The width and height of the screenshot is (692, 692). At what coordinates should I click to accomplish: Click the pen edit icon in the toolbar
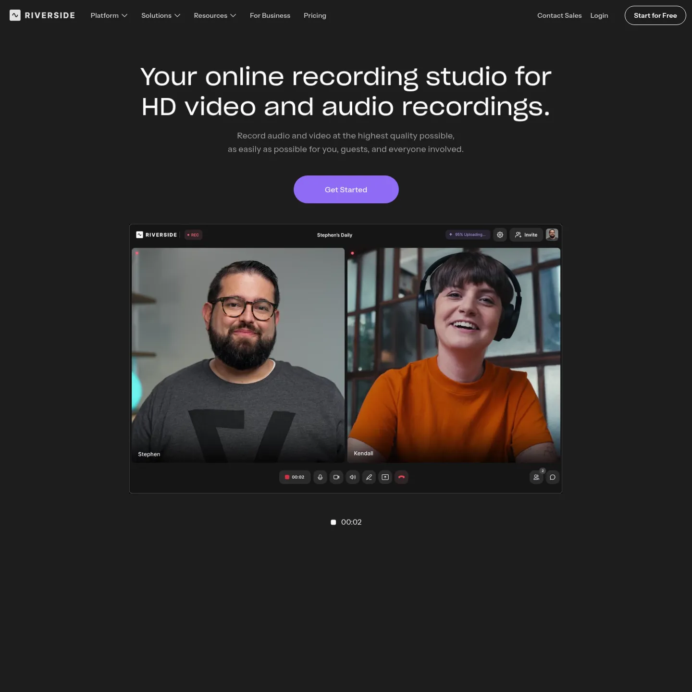click(x=369, y=477)
